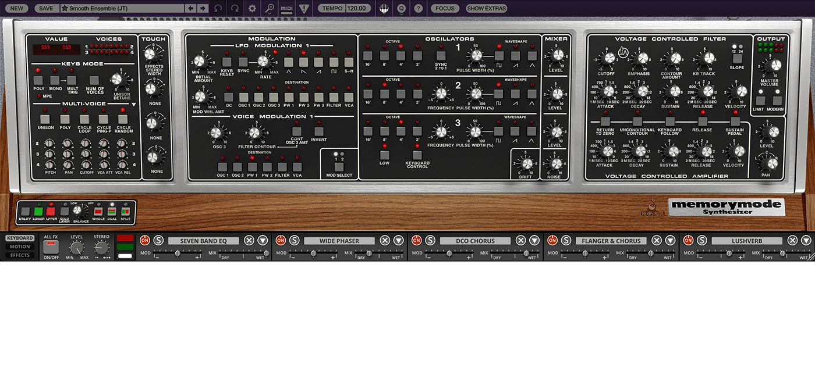Click the help question mark icon
This screenshot has width=815, height=389.
419,8
